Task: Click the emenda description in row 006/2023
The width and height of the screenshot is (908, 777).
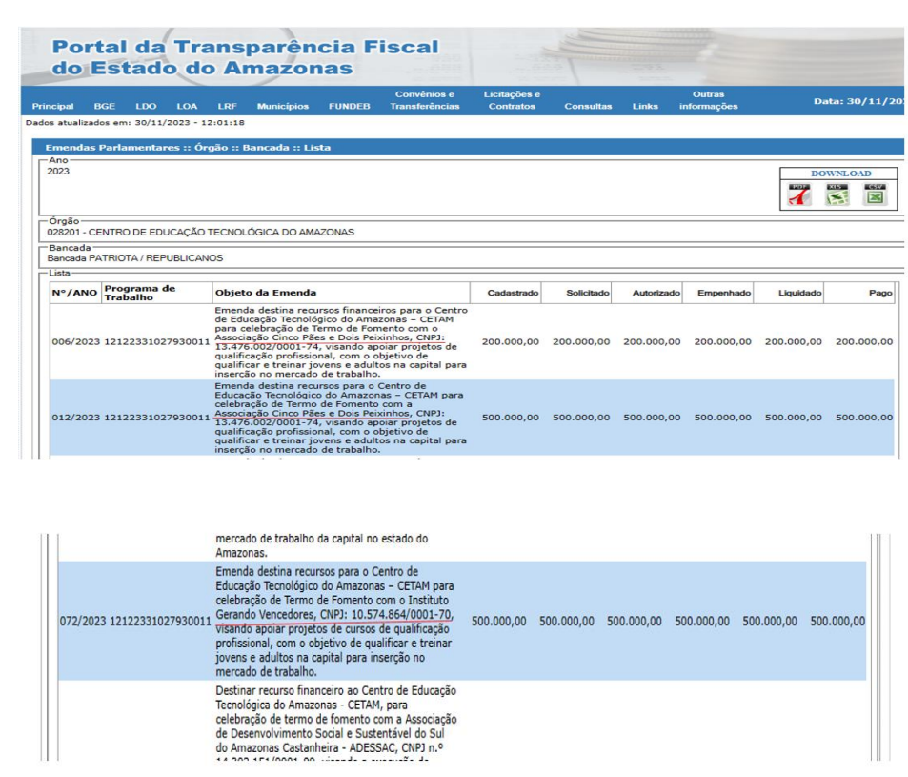Action: pyautogui.click(x=341, y=342)
